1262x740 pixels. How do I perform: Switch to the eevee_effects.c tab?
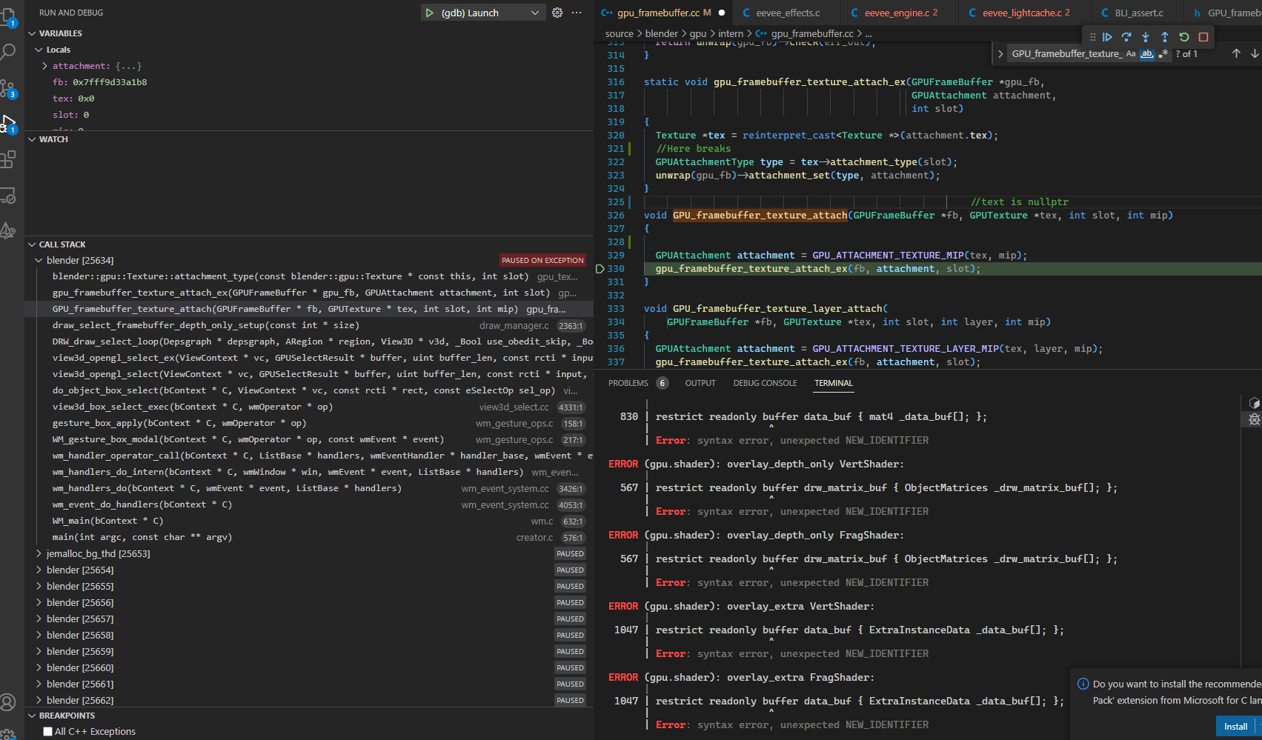coord(787,13)
